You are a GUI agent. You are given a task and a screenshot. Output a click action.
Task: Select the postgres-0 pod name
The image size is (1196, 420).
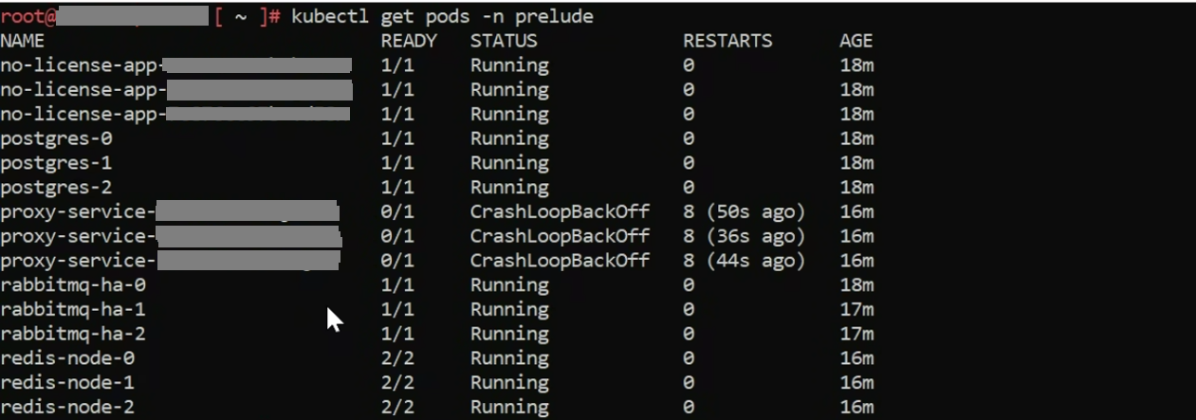pyautogui.click(x=56, y=138)
